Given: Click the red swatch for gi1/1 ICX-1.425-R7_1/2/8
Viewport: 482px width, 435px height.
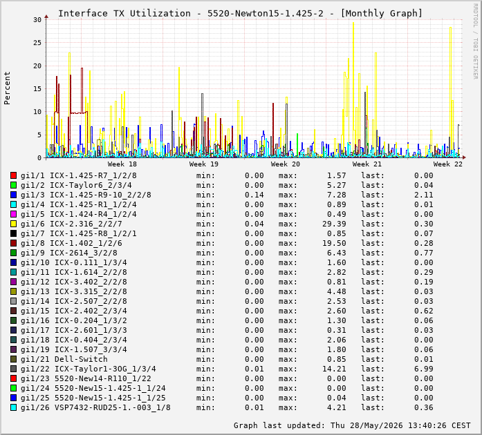Looking at the screenshot, I should [x=13, y=175].
